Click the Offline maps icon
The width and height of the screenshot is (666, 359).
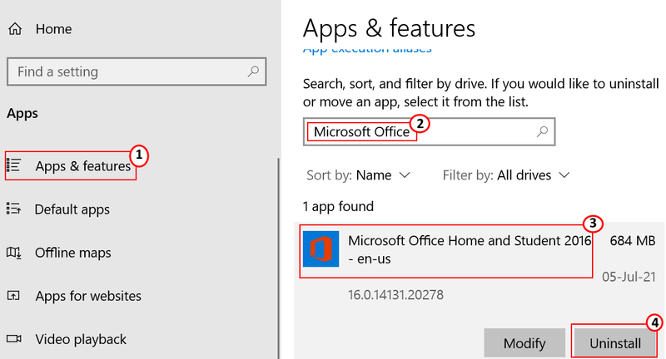pyautogui.click(x=13, y=253)
